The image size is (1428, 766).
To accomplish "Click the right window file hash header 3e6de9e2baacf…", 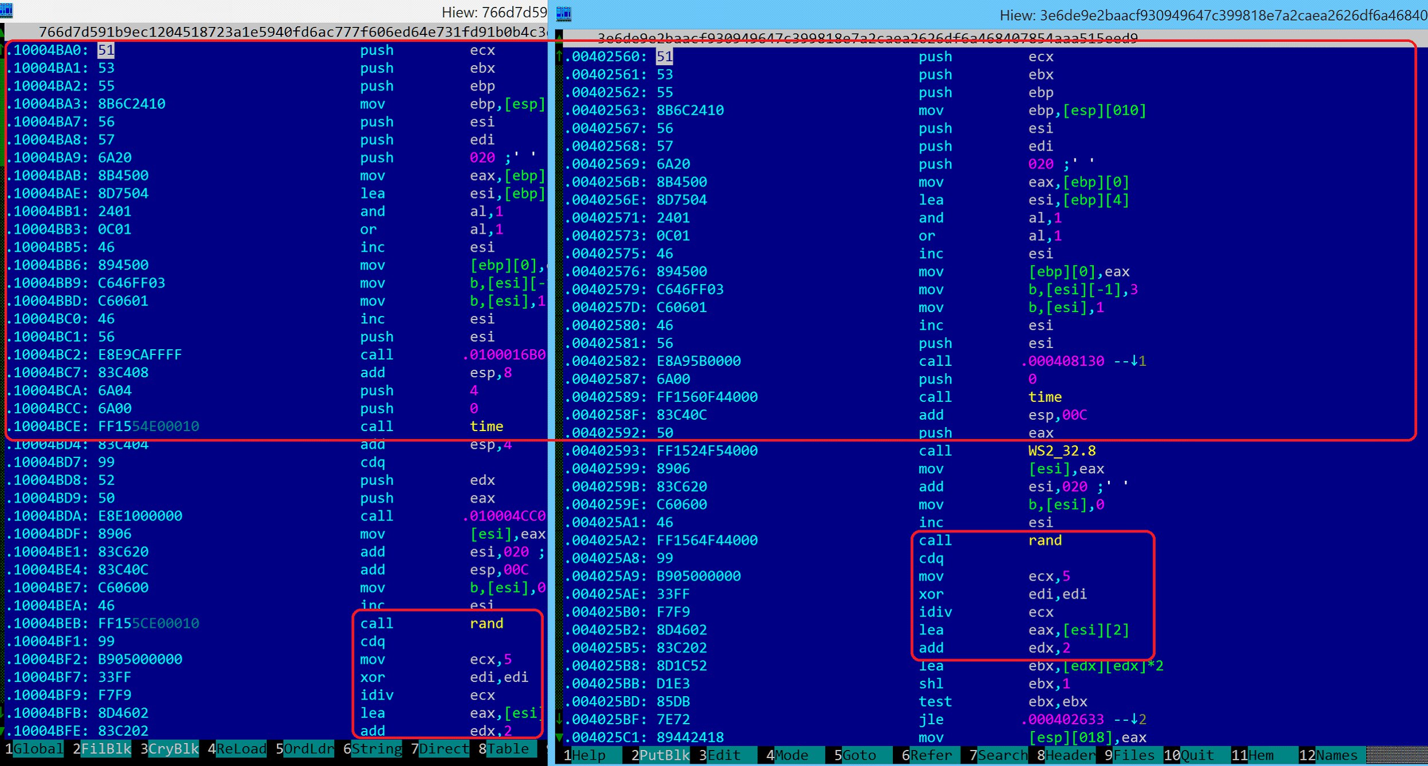I will (x=867, y=38).
